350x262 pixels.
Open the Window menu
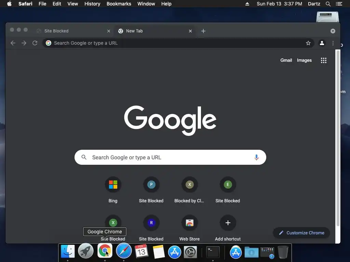[146, 4]
